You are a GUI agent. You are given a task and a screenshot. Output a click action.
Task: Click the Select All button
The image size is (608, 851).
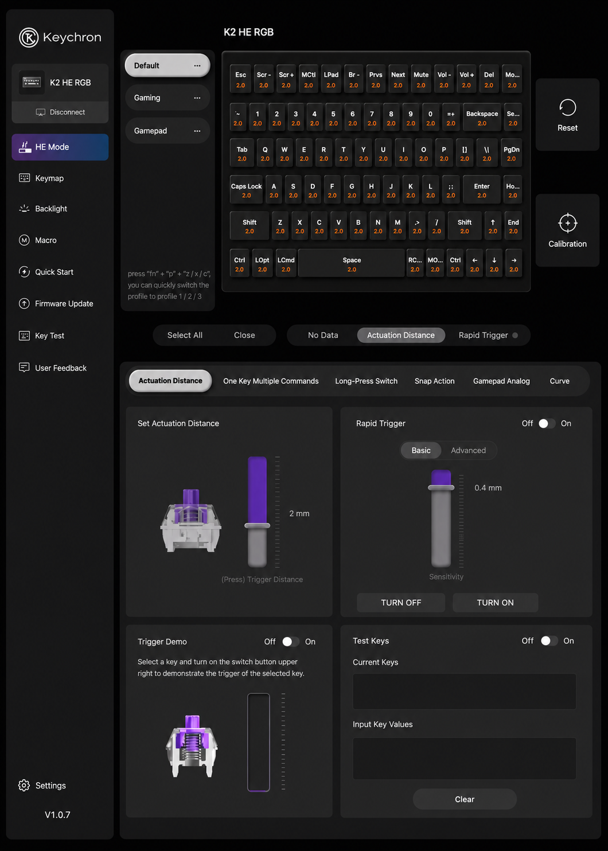click(185, 335)
